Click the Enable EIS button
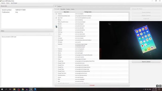 [146, 19]
